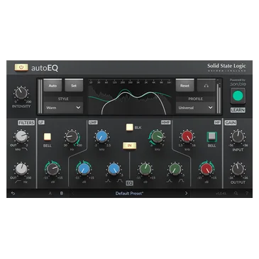
Task: Toggle the EQ IN switch
Action: point(129,145)
